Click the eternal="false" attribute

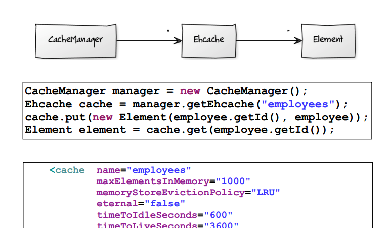[141, 204]
